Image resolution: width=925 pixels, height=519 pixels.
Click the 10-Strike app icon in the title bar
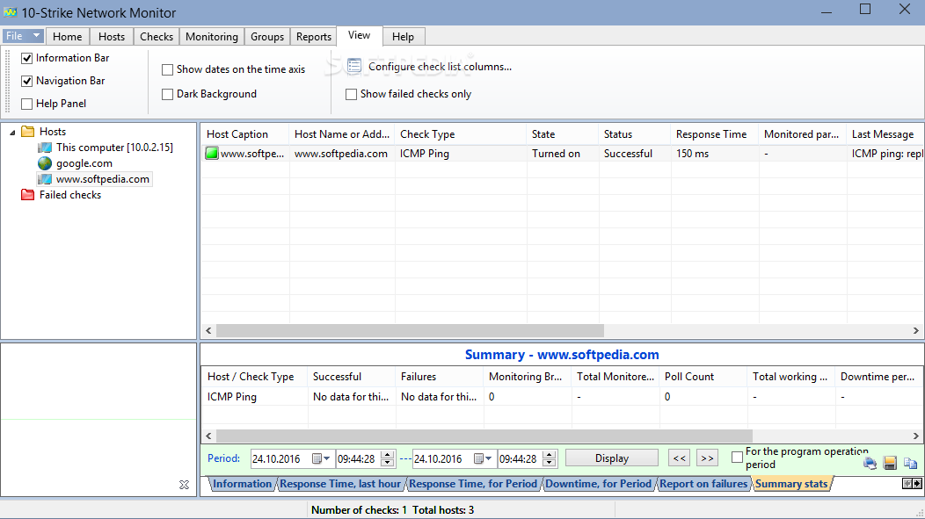point(10,12)
